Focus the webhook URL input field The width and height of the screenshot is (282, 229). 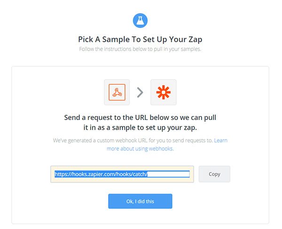point(122,174)
